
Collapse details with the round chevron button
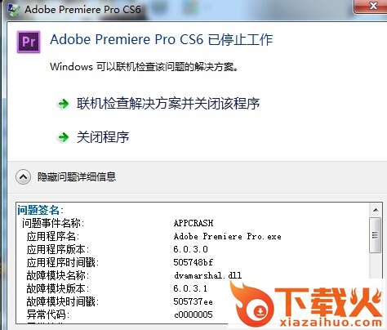23,177
